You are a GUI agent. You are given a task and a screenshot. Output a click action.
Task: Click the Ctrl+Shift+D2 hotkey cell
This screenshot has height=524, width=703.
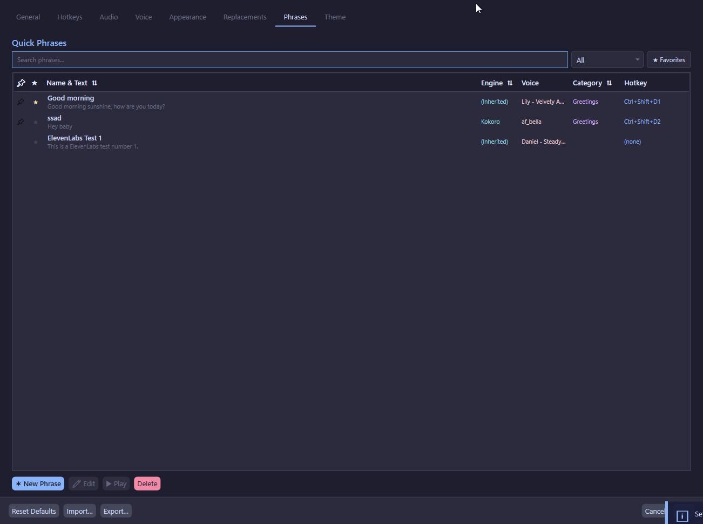click(642, 122)
